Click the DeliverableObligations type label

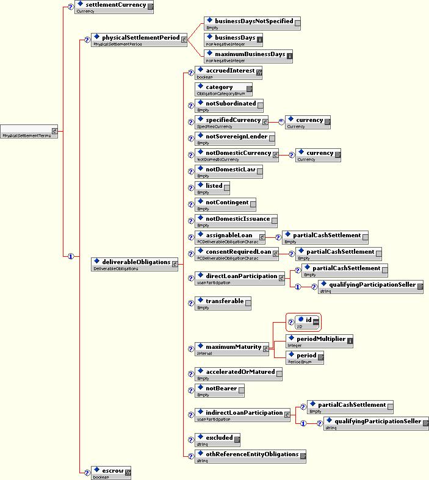pyautogui.click(x=116, y=268)
